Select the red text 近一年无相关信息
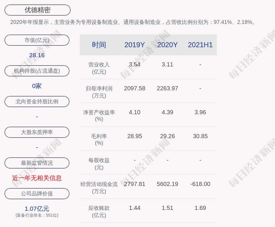 pyautogui.click(x=37, y=178)
